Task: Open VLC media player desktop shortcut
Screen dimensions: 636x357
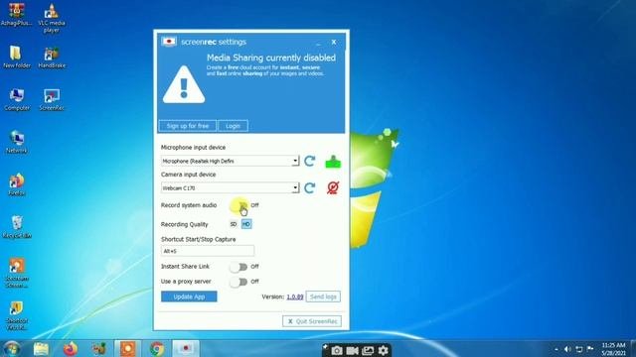Action: click(52, 18)
